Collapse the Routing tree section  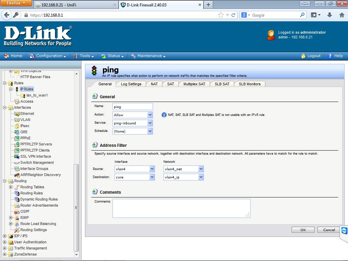click(5, 181)
